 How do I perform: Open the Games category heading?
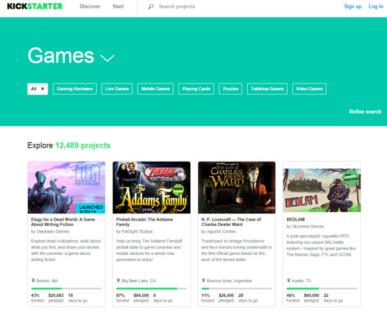pos(61,56)
